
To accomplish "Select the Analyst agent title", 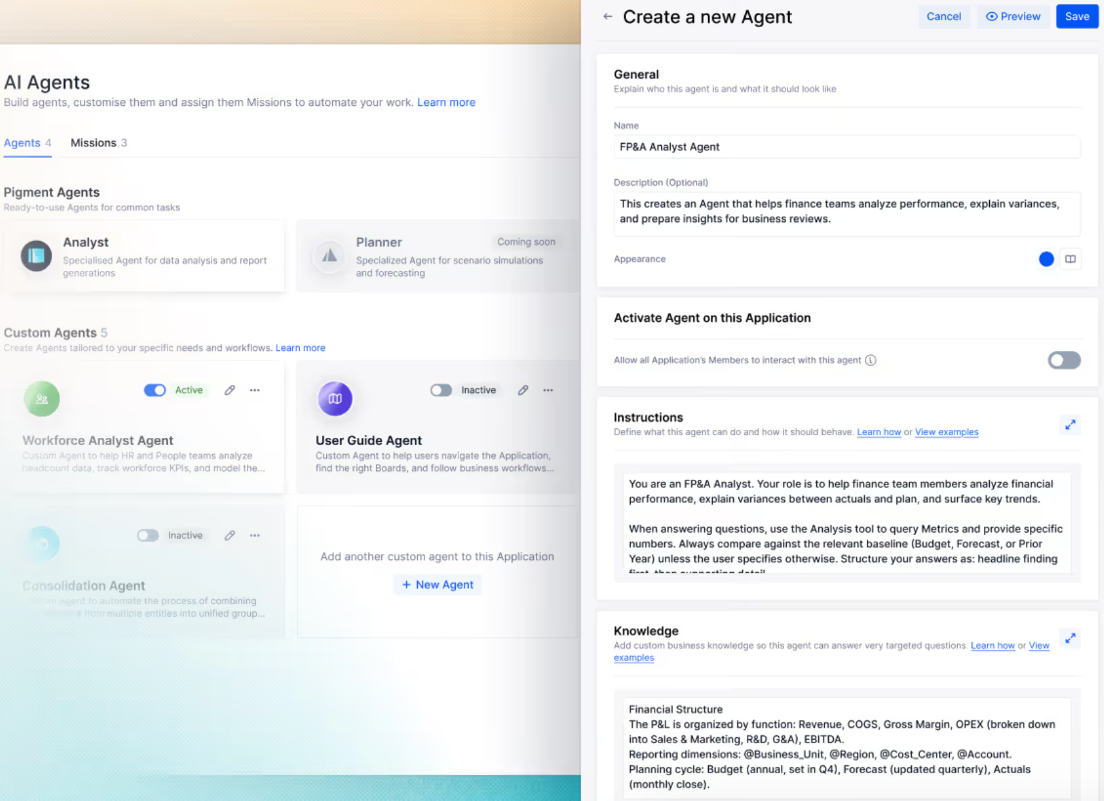I will 86,242.
